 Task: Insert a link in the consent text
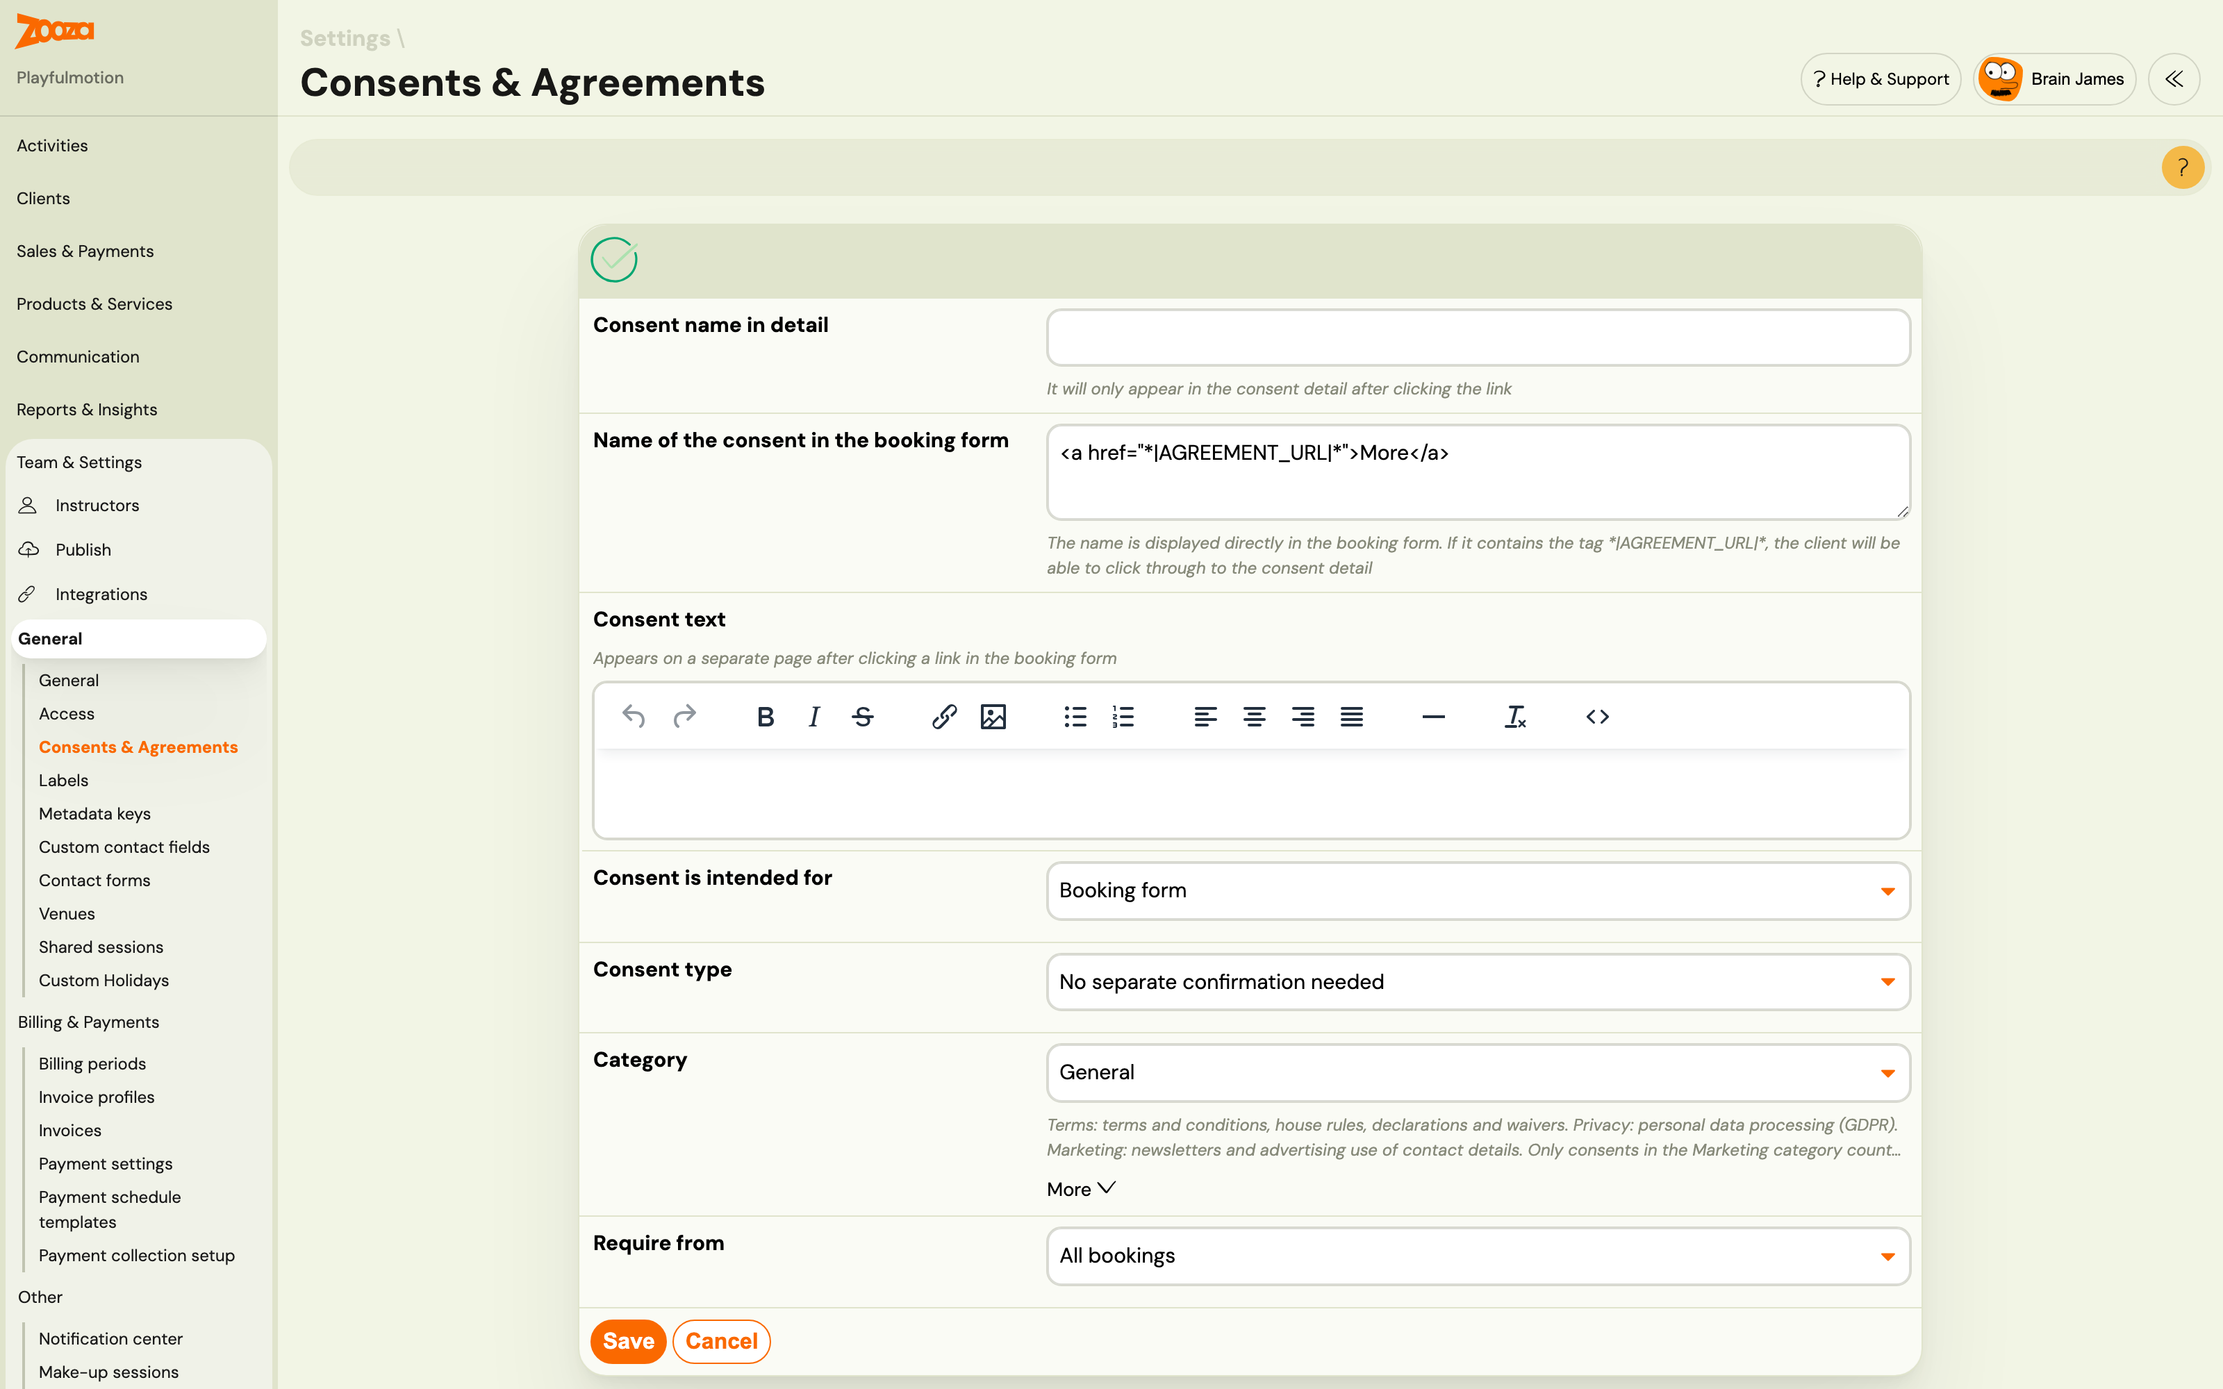pos(944,717)
